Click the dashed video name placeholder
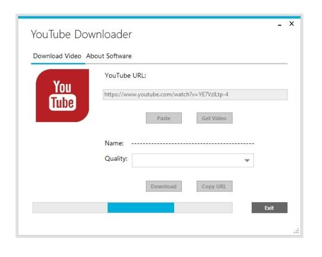The width and height of the screenshot is (322, 257). tap(193, 143)
